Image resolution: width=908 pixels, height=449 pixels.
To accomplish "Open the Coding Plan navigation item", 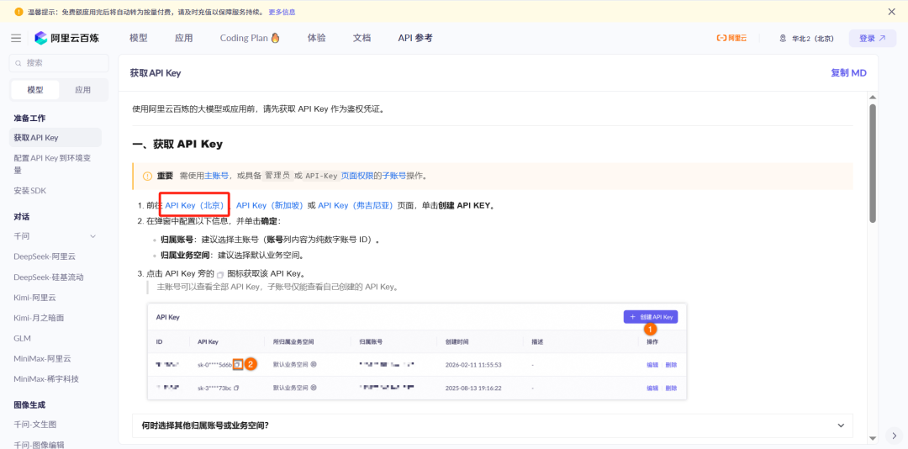I will point(250,38).
